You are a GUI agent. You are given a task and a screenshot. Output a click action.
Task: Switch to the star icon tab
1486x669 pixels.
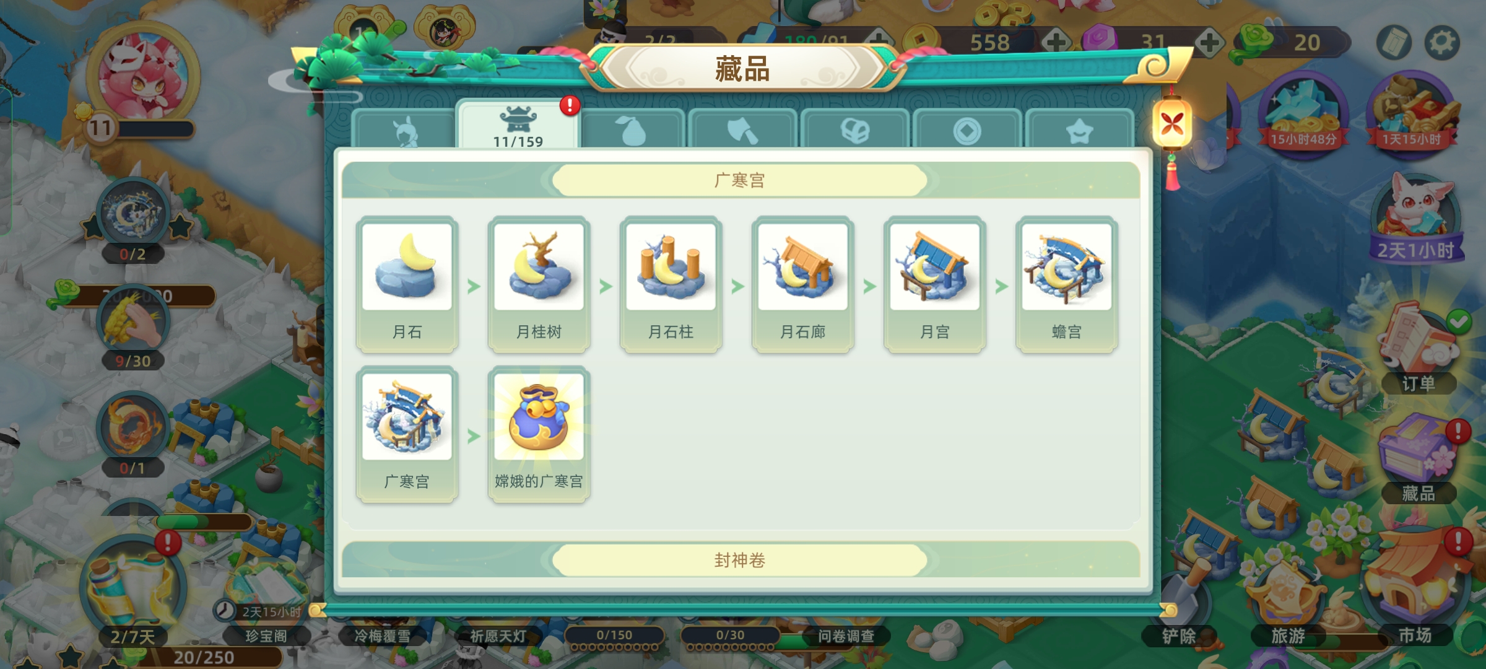[1079, 129]
